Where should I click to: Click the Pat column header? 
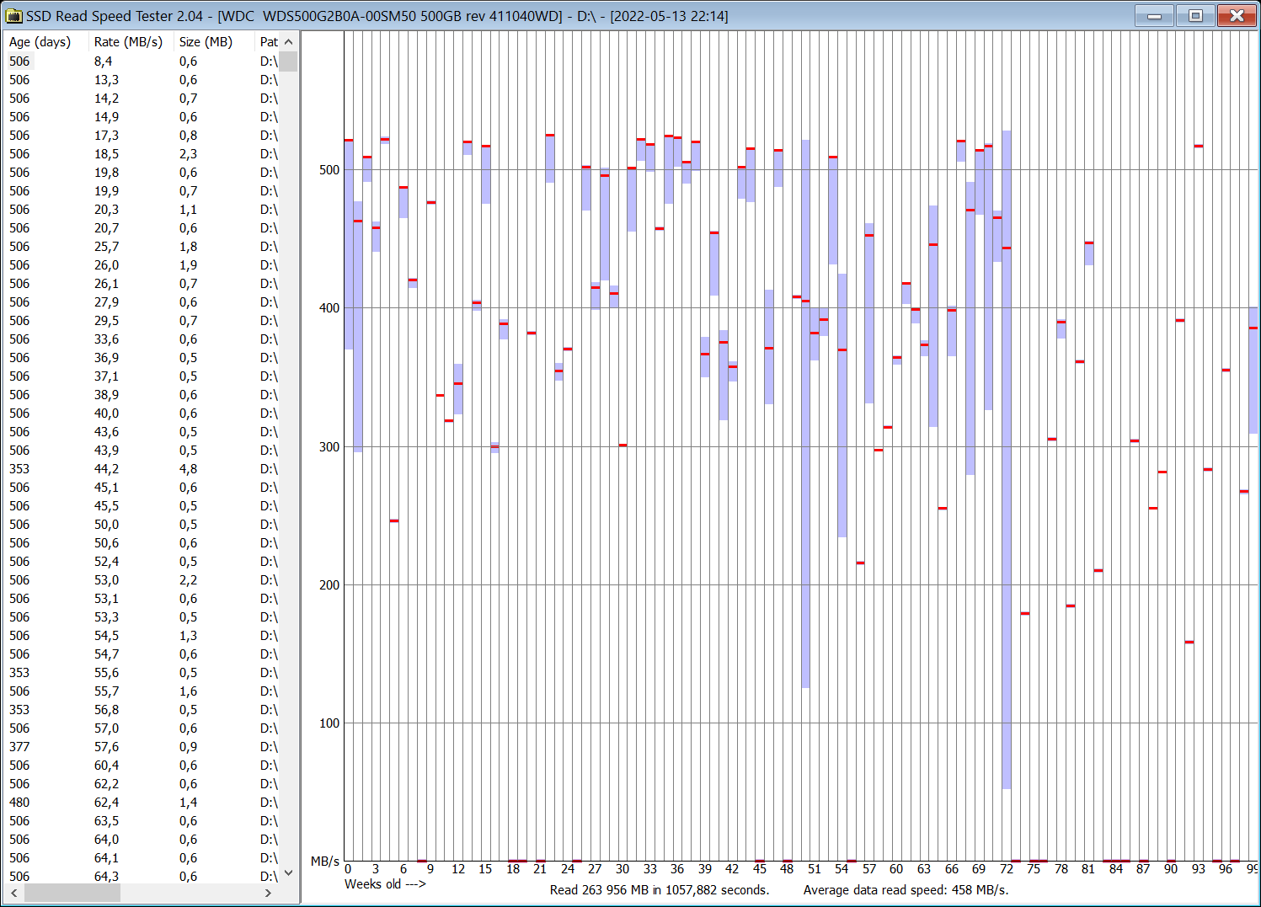[x=268, y=42]
